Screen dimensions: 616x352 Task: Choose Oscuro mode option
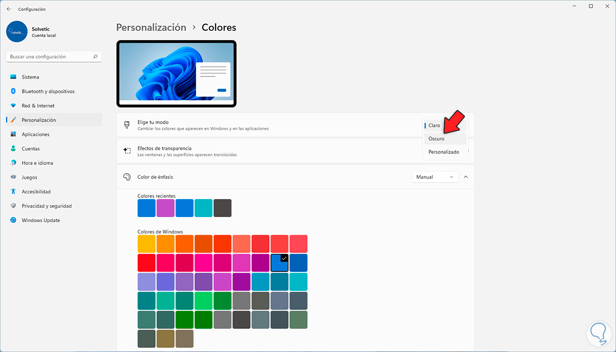445,139
